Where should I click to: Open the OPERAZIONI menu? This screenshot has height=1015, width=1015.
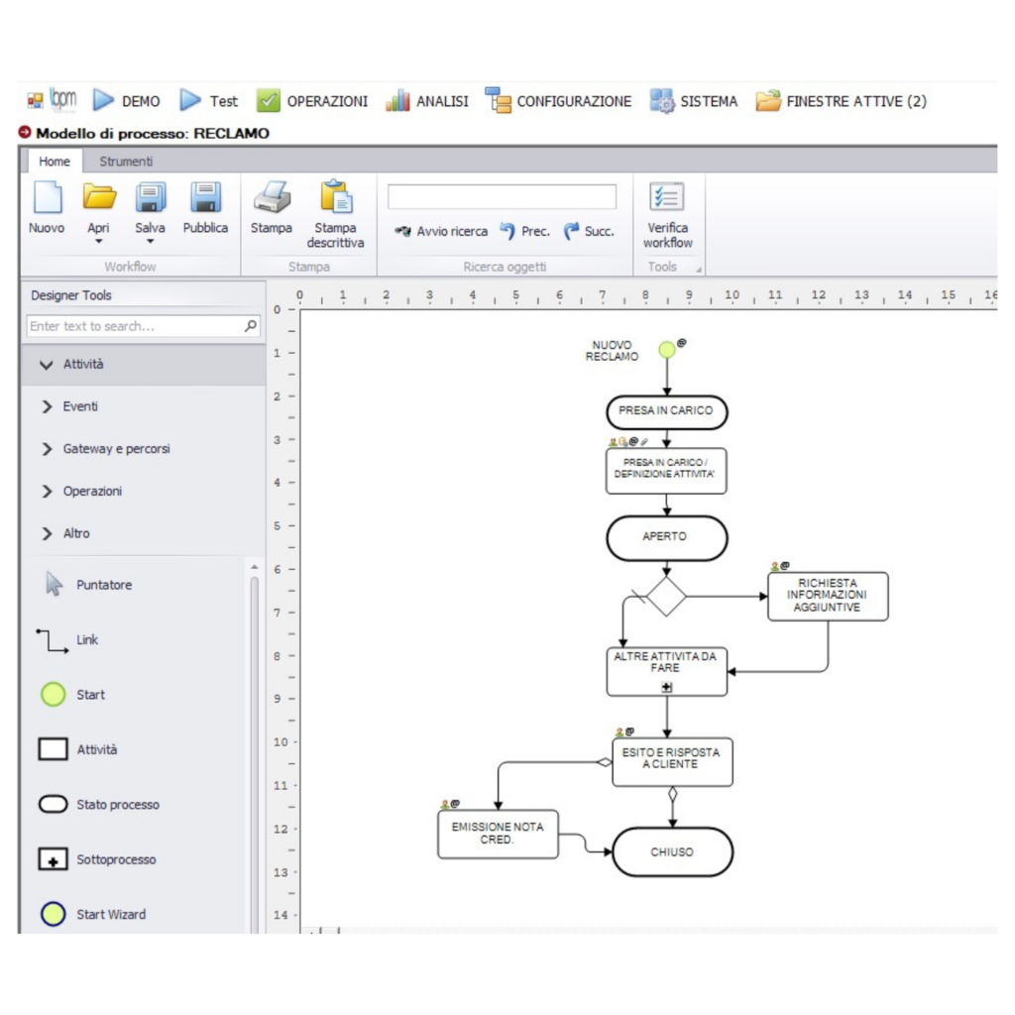coord(312,101)
